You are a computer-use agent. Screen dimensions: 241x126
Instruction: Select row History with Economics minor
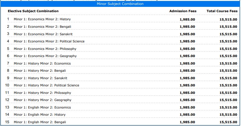[42, 64]
